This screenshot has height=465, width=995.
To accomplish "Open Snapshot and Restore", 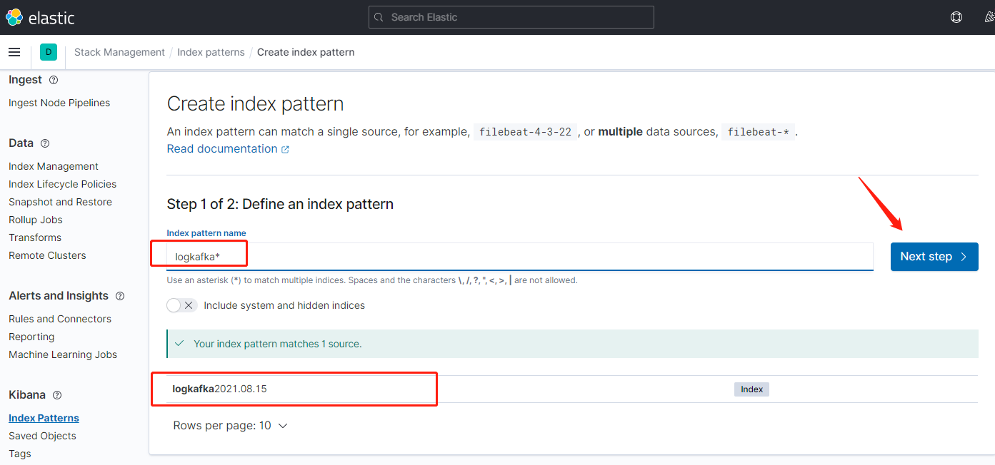I will (x=60, y=202).
